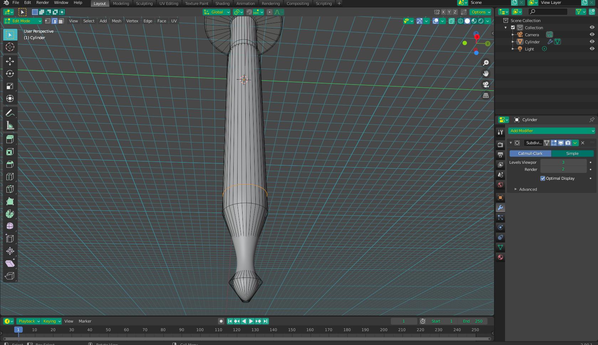The width and height of the screenshot is (598, 345).
Task: Click the viewport pan hand icon
Action: click(486, 74)
